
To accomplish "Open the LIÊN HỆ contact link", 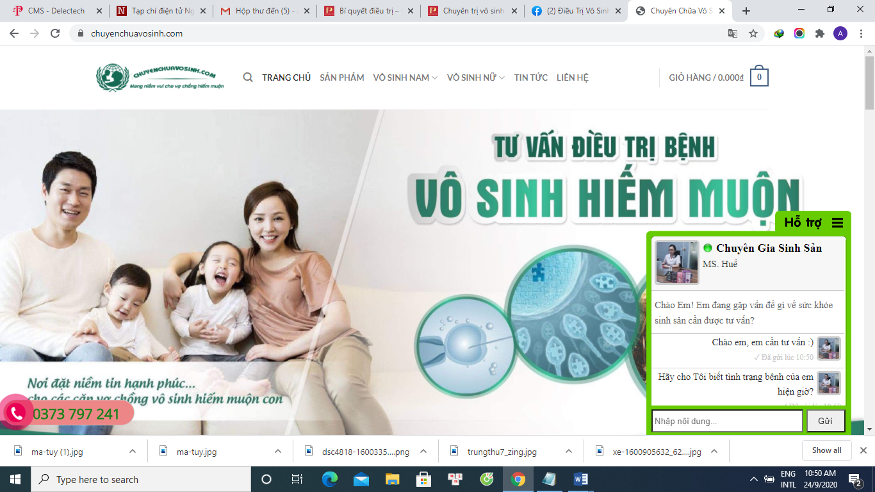I will tap(572, 78).
